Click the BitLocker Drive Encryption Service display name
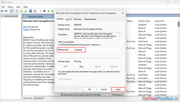This screenshot has height=102, width=180. pyautogui.click(x=88, y=29)
